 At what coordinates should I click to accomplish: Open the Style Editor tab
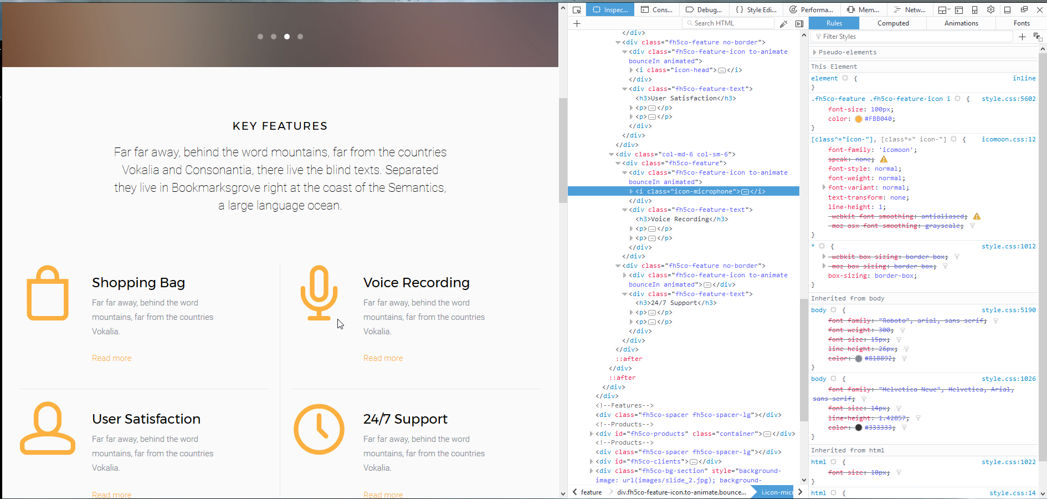[756, 9]
